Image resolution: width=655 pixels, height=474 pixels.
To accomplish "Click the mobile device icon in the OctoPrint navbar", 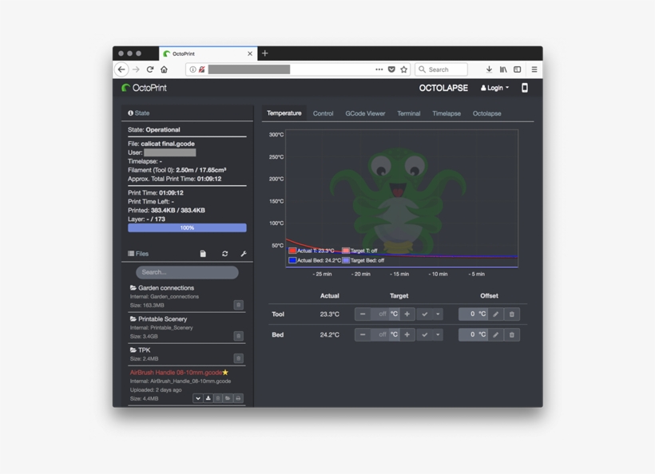I will [x=525, y=88].
